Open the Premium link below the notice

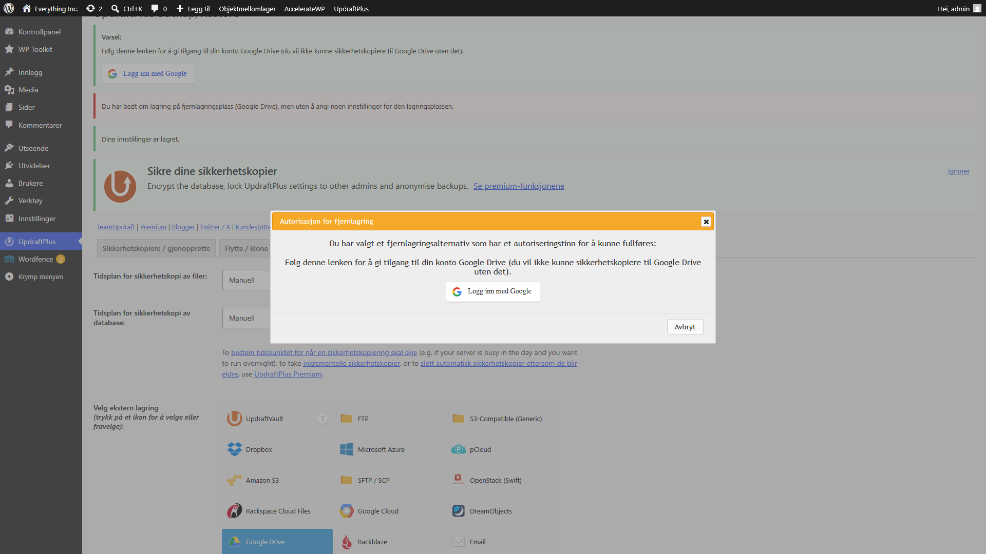click(x=153, y=227)
